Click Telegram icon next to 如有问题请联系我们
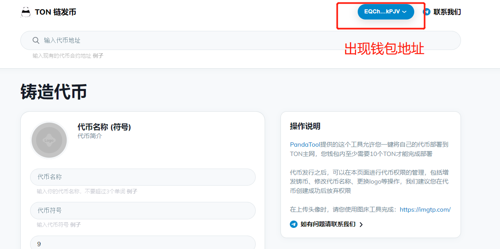Screen dimensions: 500x249 click(293, 224)
